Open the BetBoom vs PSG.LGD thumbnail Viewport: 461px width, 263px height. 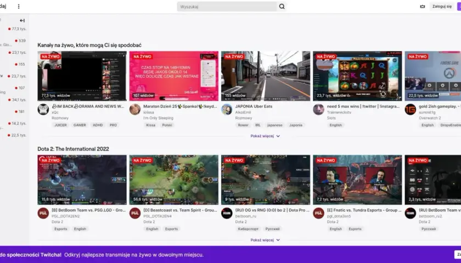[82, 180]
